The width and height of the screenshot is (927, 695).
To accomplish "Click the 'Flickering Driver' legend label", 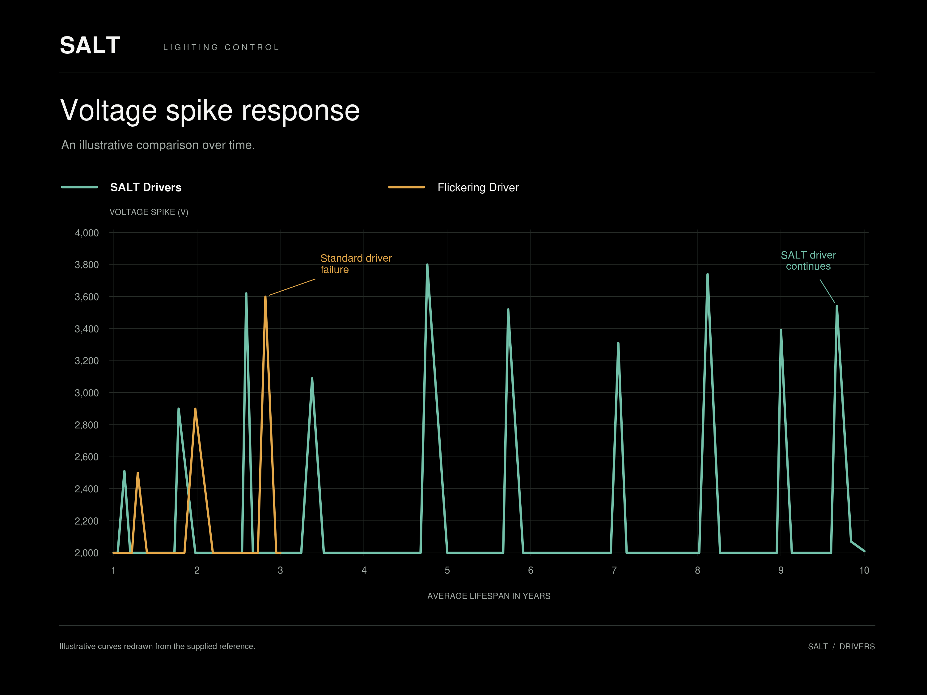I will [x=478, y=187].
